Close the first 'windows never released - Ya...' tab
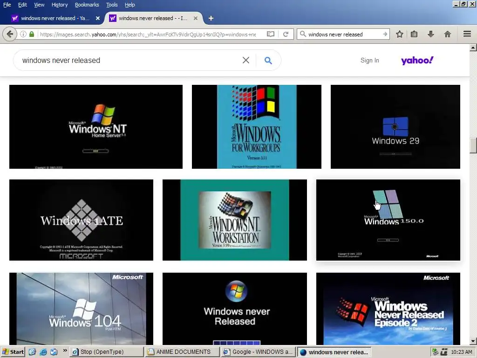 98,18
